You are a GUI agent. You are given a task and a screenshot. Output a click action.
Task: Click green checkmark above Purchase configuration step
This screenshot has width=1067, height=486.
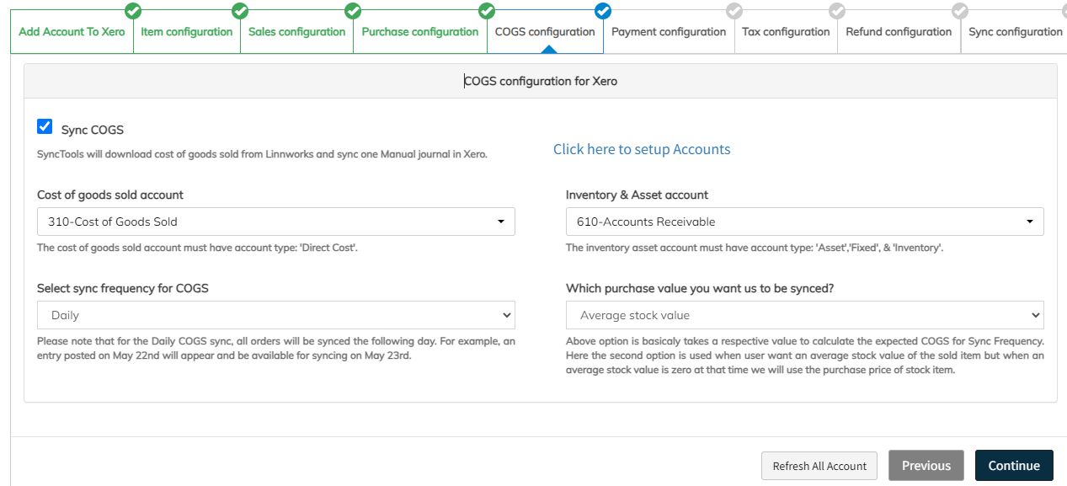[486, 11]
